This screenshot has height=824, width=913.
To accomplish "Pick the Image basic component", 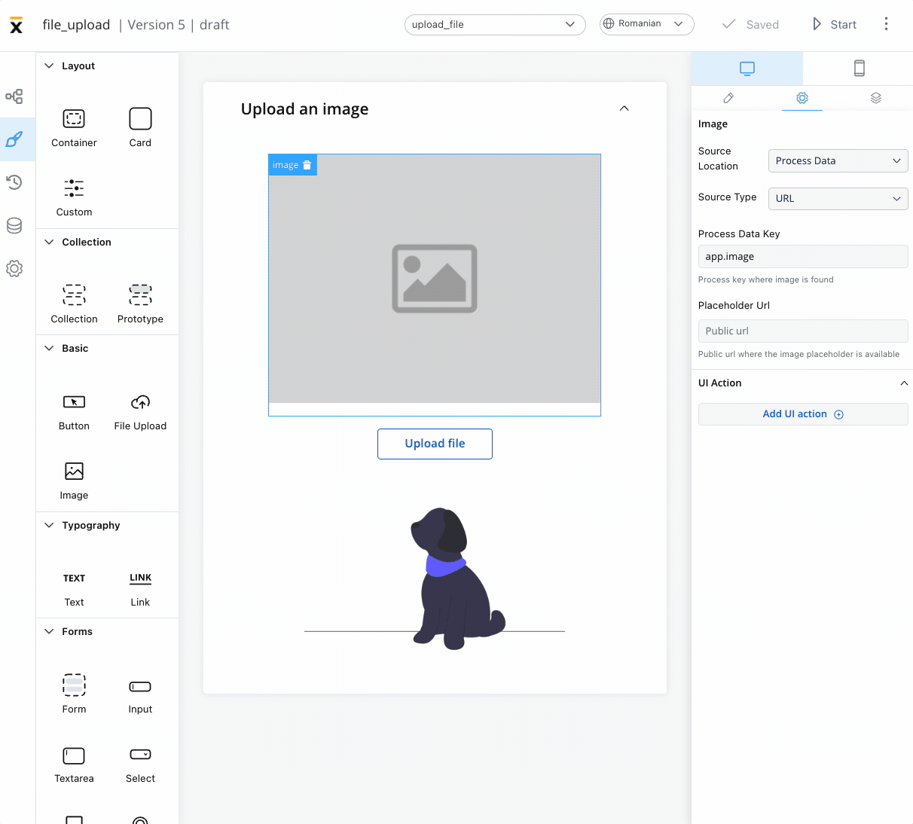I will click(74, 481).
